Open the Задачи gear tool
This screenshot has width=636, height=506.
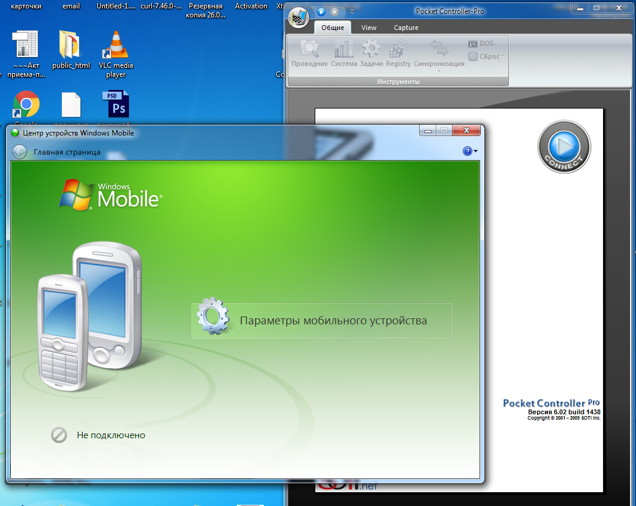coord(371,53)
